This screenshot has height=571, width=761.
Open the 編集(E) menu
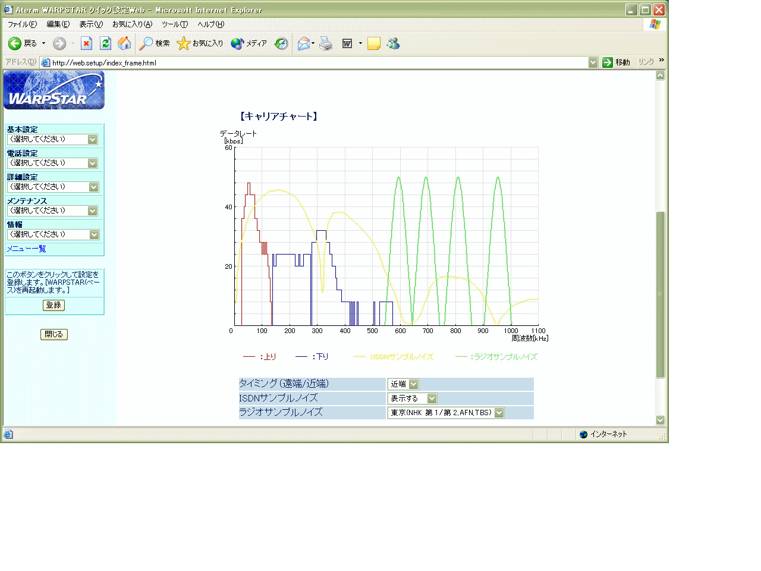[x=58, y=24]
